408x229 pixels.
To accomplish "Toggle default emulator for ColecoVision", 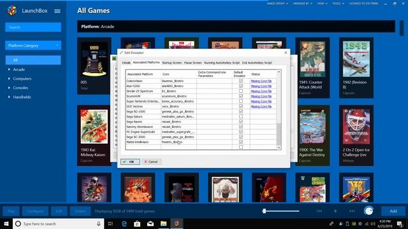I will 241,81.
